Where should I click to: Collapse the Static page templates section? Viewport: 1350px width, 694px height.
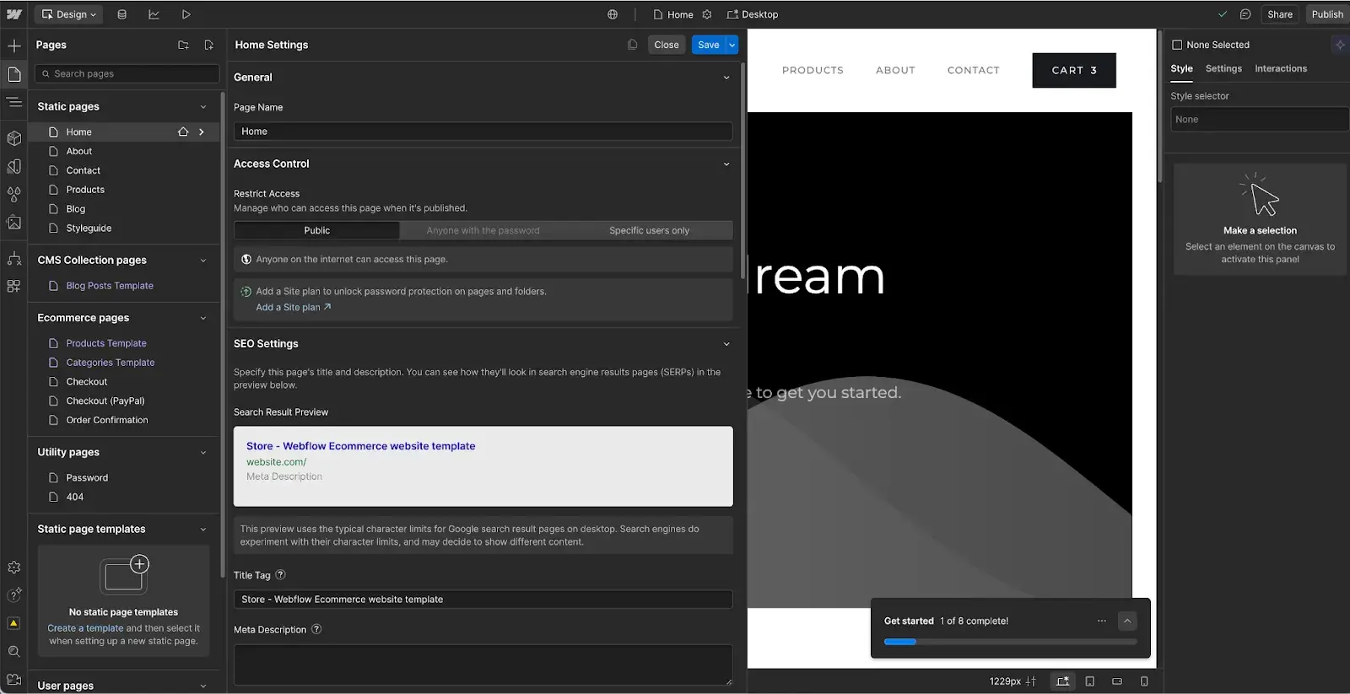tap(203, 530)
